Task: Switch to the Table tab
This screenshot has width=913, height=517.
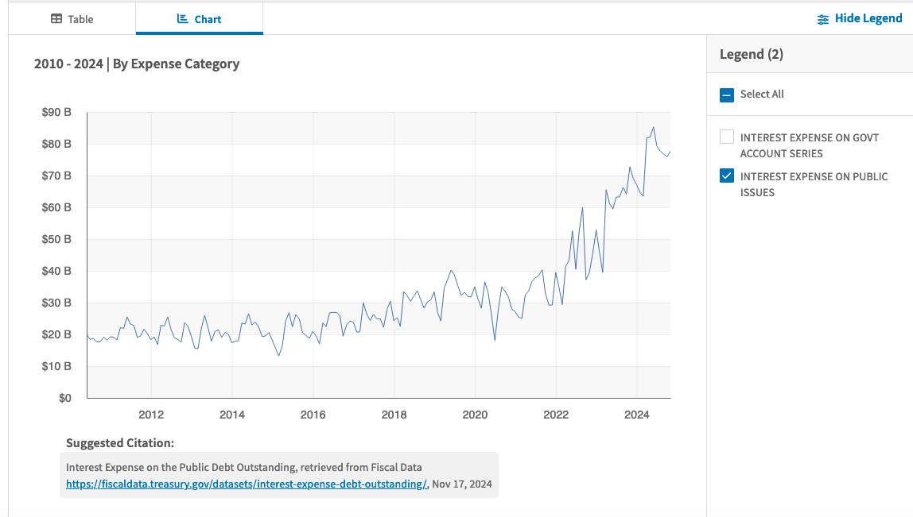Action: [x=72, y=18]
